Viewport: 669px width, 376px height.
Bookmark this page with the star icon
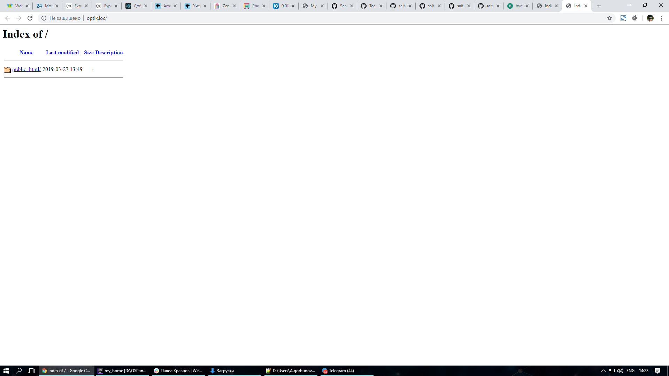tap(609, 18)
